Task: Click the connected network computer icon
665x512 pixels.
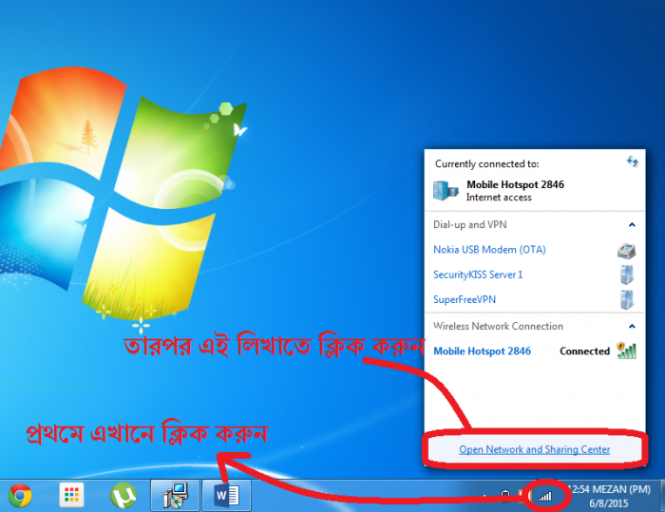Action: point(446,191)
